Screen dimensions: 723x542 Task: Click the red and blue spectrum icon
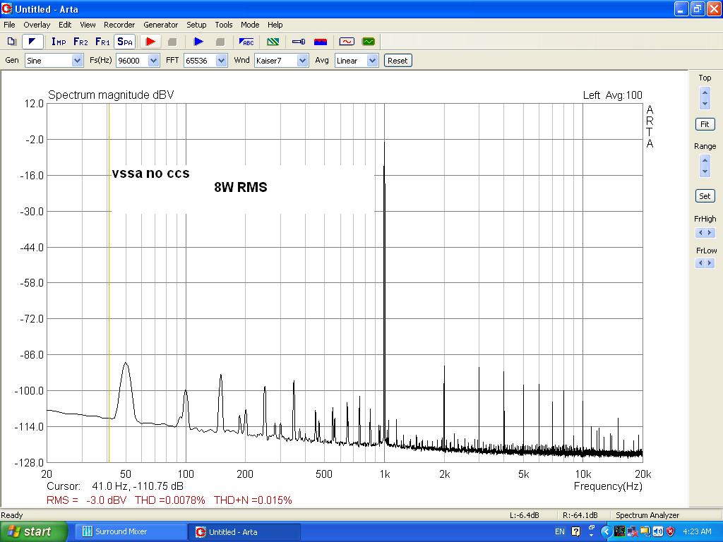tap(321, 42)
